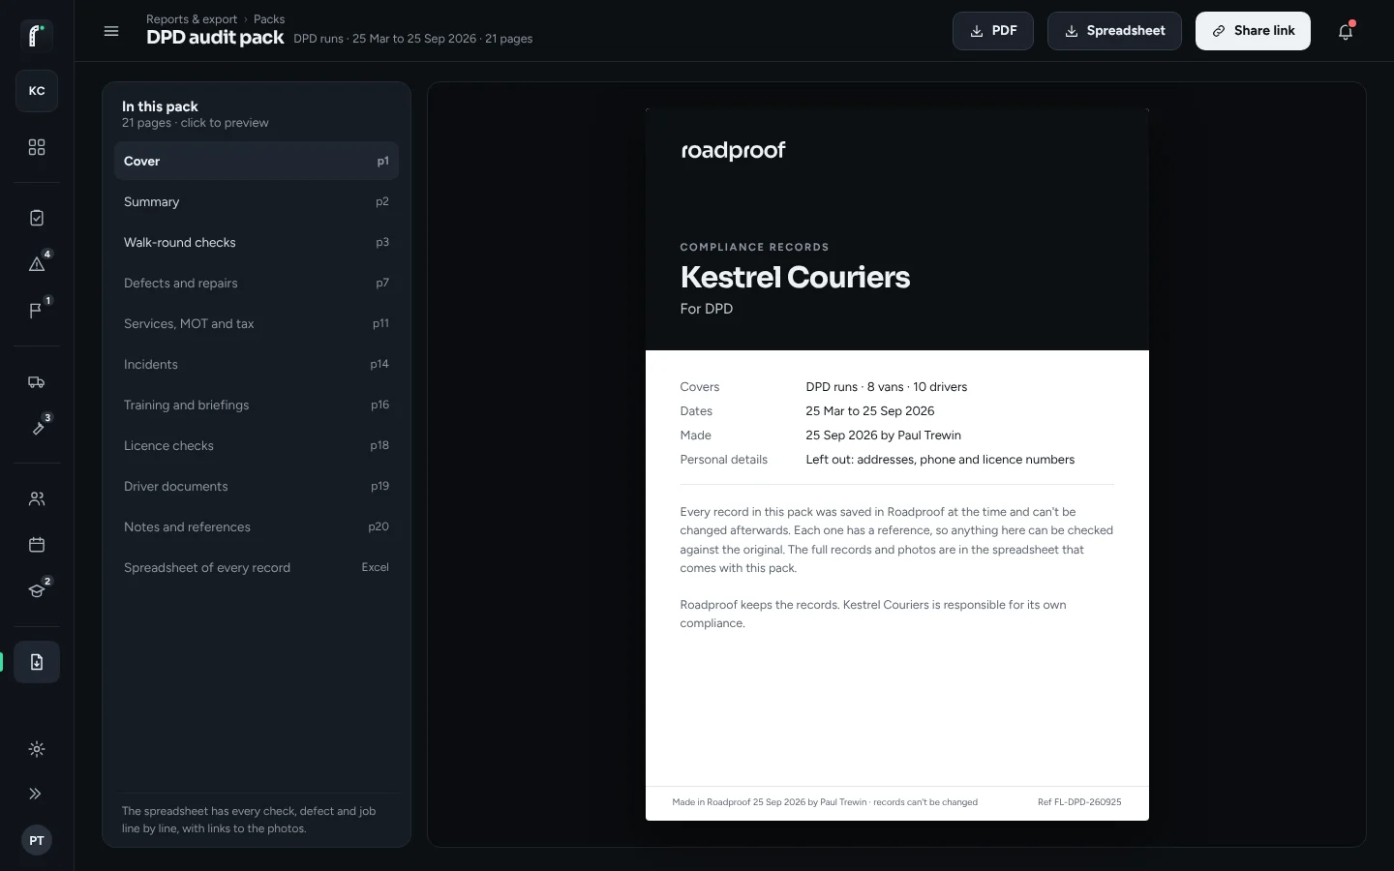Preview the Incidents page
Image resolution: width=1394 pixels, height=871 pixels.
click(x=257, y=365)
